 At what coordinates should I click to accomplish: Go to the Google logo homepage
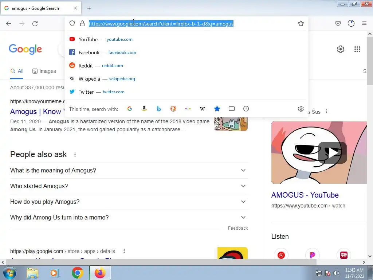(25, 49)
